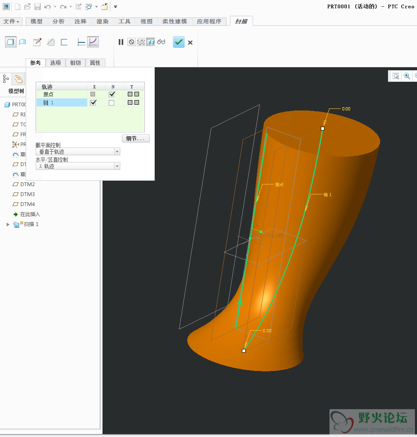Select sweep as solid icon

click(10, 42)
